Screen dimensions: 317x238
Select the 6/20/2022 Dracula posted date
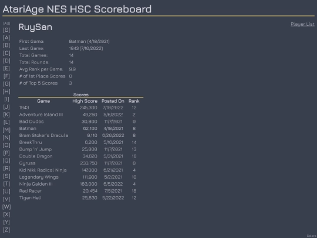[x=113, y=135]
